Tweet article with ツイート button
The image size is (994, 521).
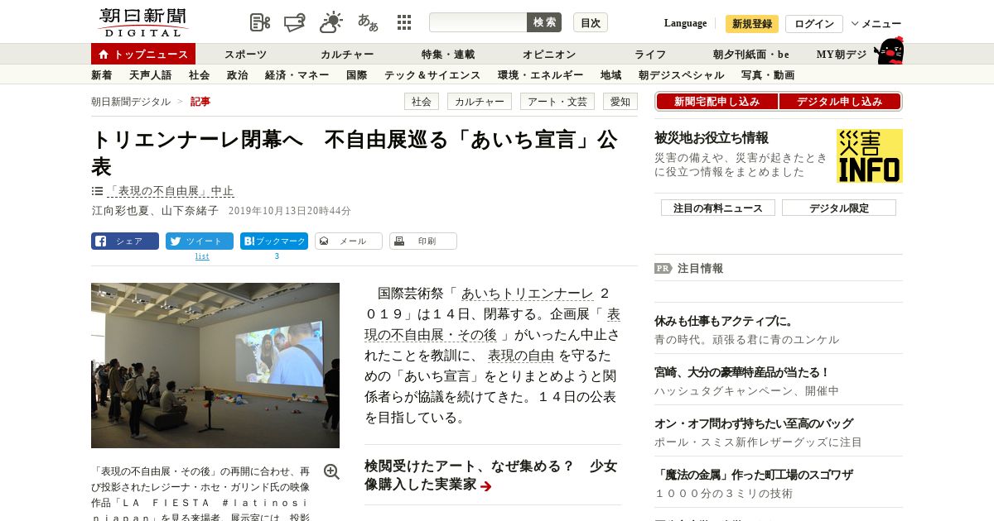click(200, 241)
